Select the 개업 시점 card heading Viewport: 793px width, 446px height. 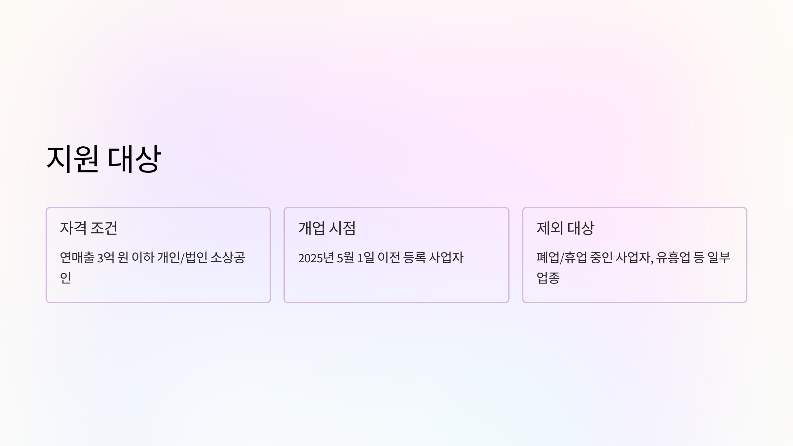(327, 228)
